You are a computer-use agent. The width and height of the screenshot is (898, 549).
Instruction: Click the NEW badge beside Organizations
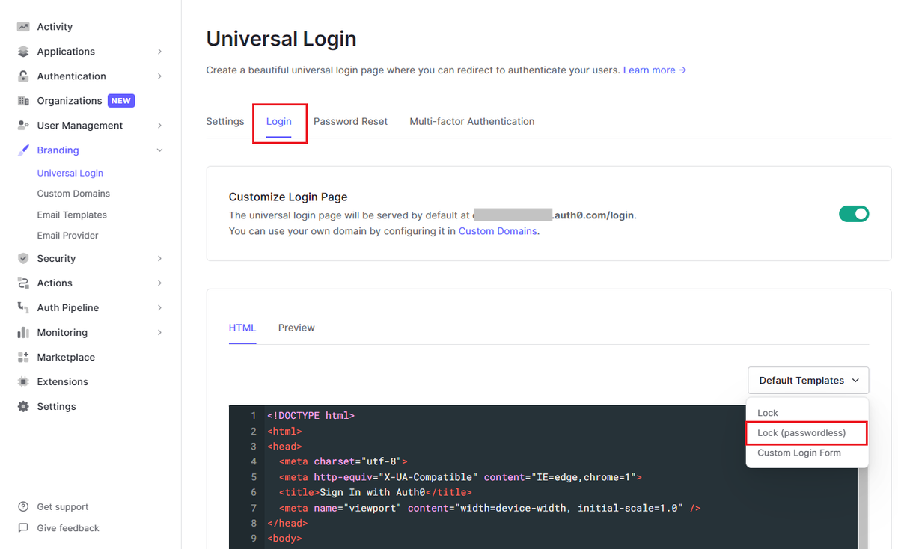click(x=121, y=101)
